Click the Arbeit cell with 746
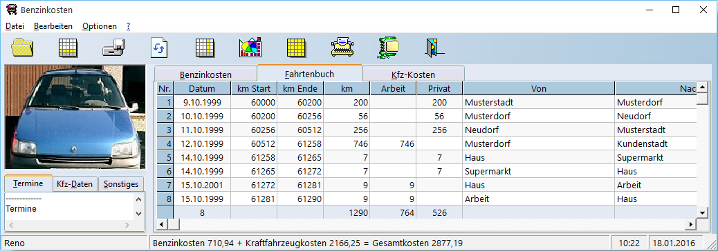 (393, 143)
